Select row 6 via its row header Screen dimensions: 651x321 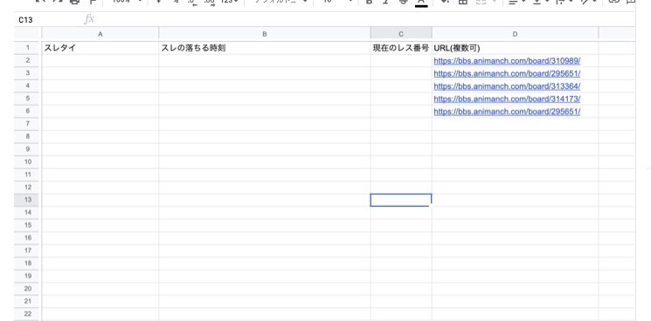click(28, 112)
